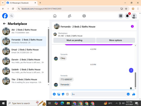Close the Messenger tab

coord(35,3)
